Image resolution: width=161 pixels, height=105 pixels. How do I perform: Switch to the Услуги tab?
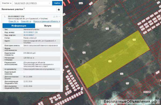[48, 26]
